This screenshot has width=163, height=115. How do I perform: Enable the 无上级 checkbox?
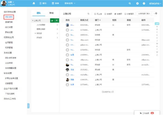click(x=95, y=13)
